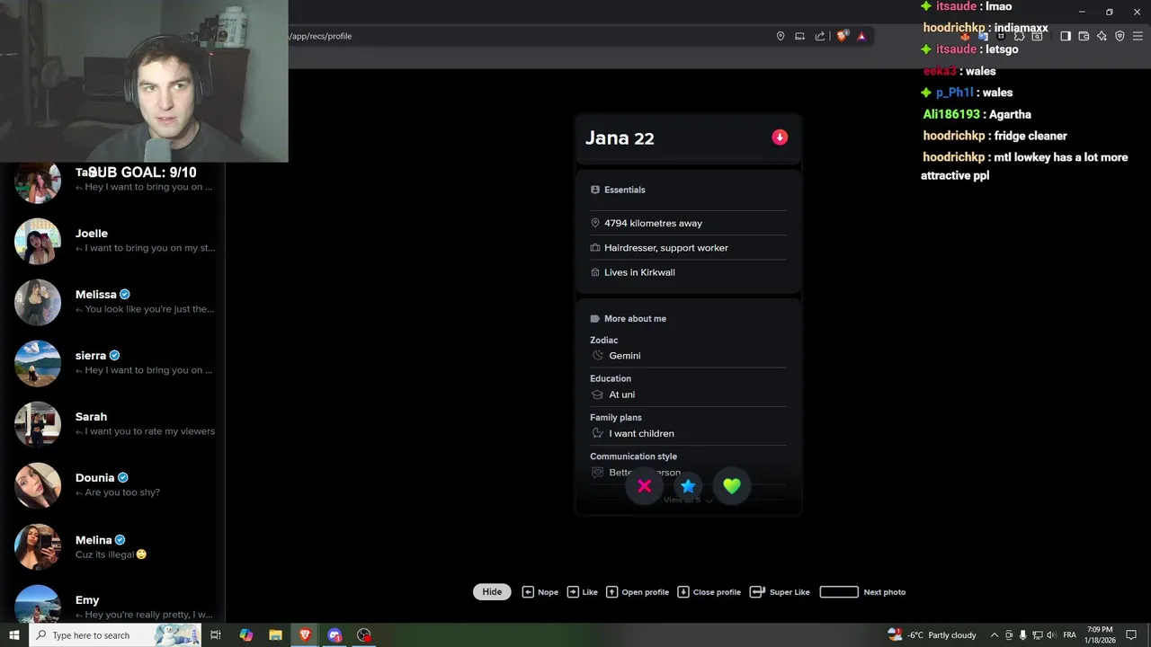
Task: Expand the system tray hidden icons chevron
Action: (994, 635)
